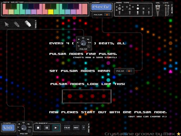Open the Net menu
Viewport: 181px width, 136px height.
(x=76, y=128)
